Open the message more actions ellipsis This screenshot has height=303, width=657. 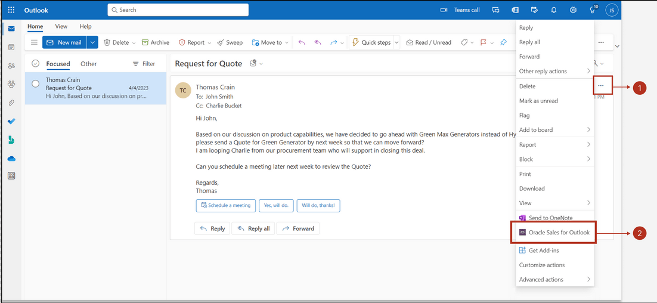pyautogui.click(x=601, y=85)
